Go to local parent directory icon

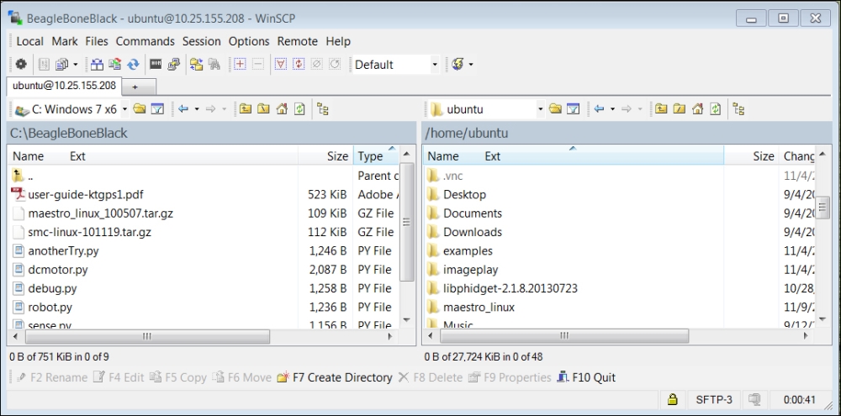click(246, 109)
